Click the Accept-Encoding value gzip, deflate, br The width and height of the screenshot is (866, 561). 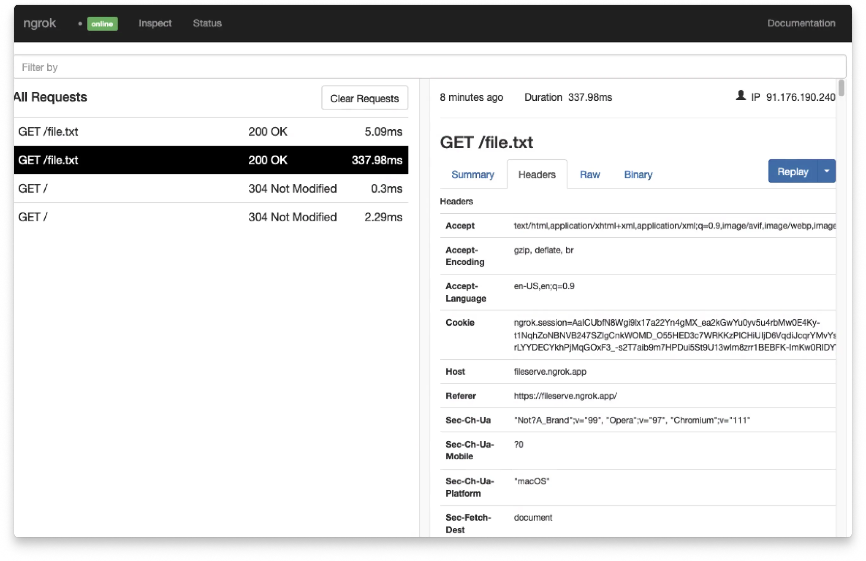[543, 250]
